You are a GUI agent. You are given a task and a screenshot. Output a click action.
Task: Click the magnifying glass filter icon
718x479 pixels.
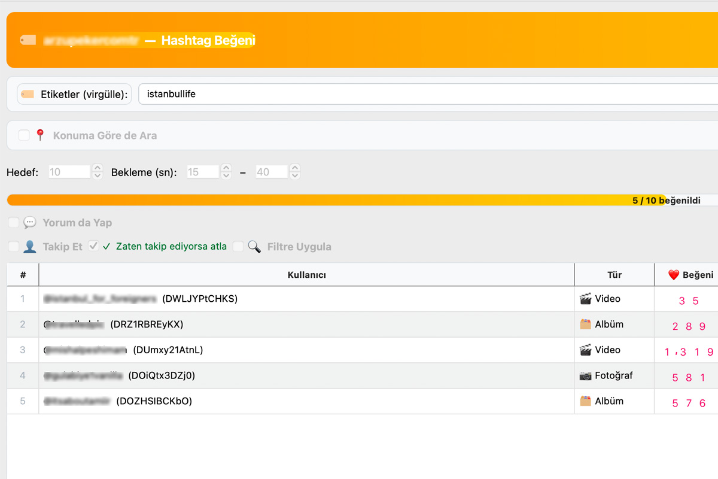pos(254,247)
